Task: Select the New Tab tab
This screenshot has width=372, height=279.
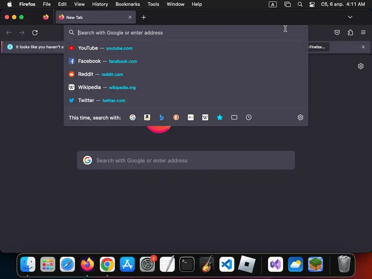Action: (x=96, y=17)
